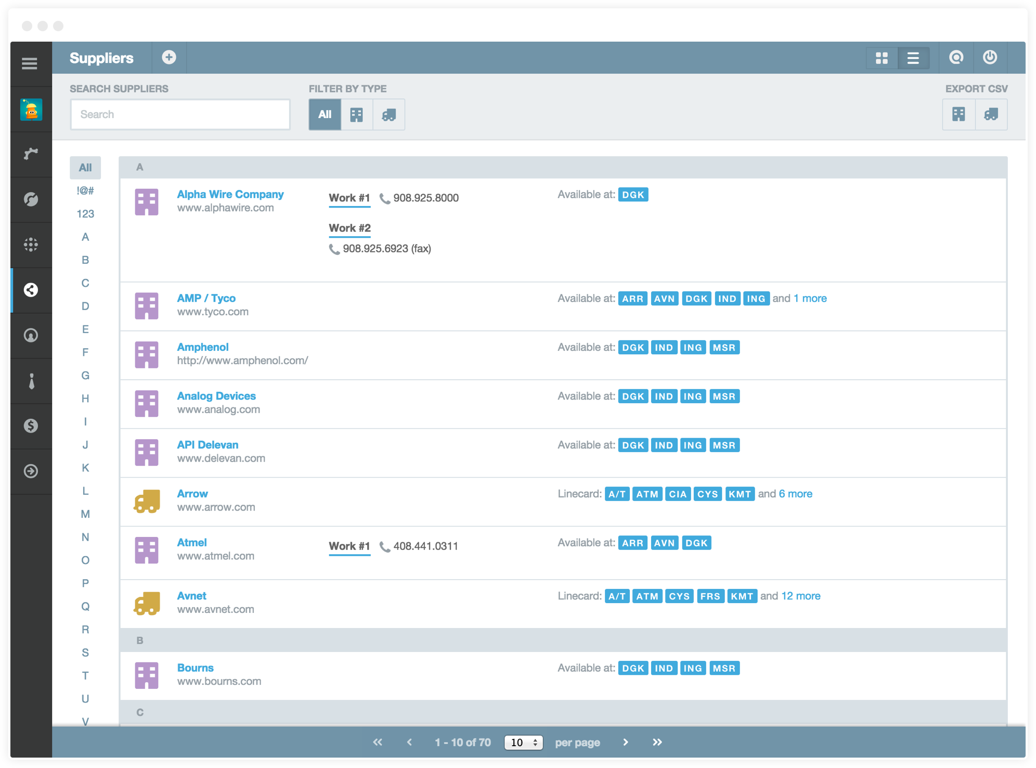The image size is (1036, 768).
Task: Click the Arrow truck icon
Action: pos(147,501)
